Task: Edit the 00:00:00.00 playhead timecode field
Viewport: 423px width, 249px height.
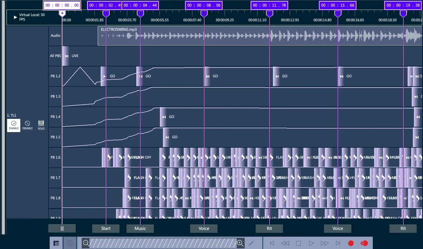Action: [62, 5]
